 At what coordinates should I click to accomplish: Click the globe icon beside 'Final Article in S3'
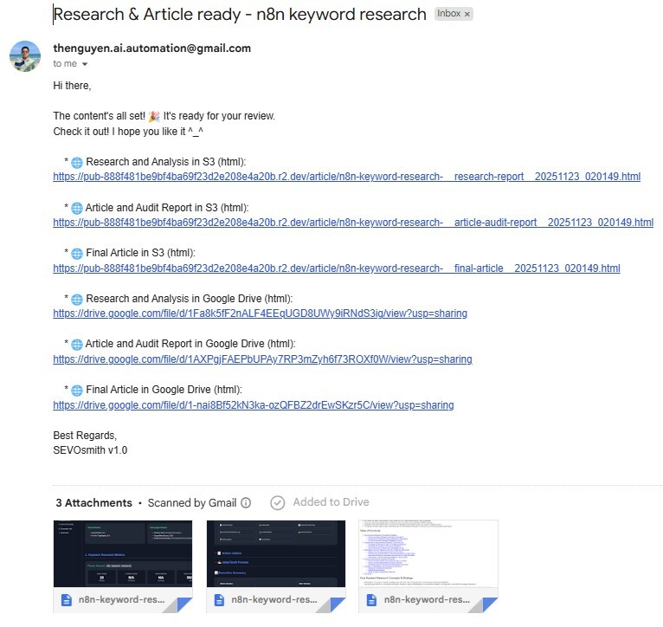click(77, 254)
